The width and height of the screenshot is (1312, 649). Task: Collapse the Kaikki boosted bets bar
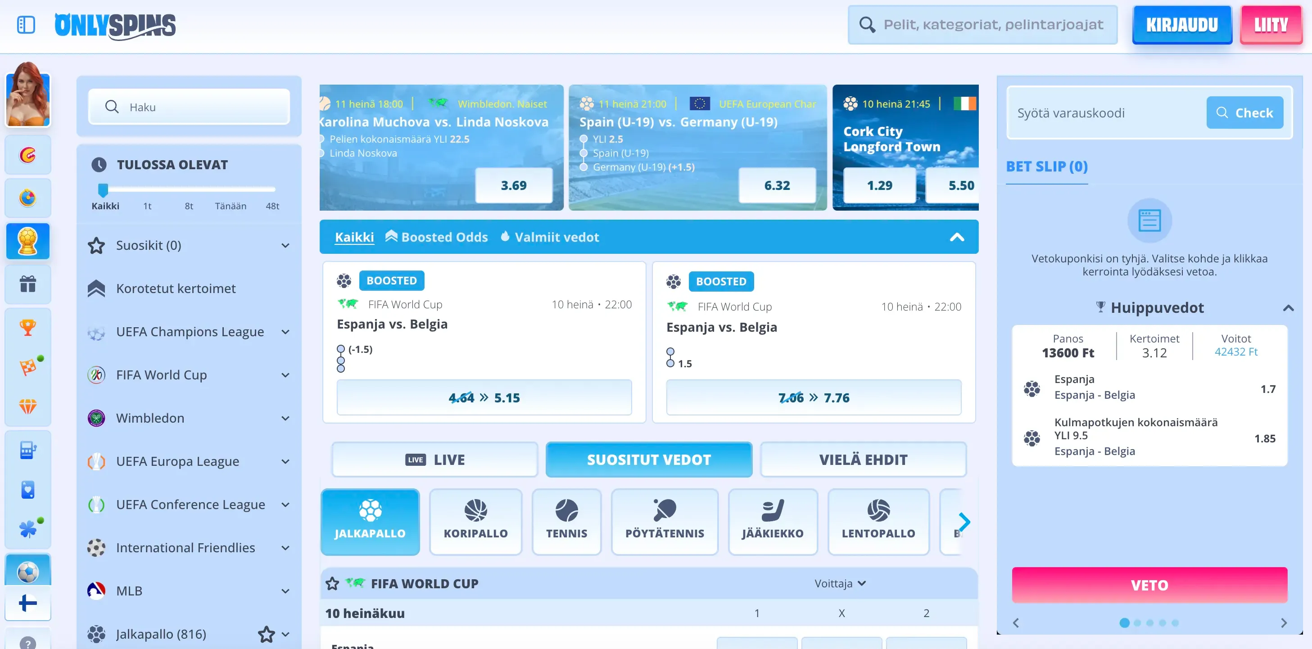957,237
